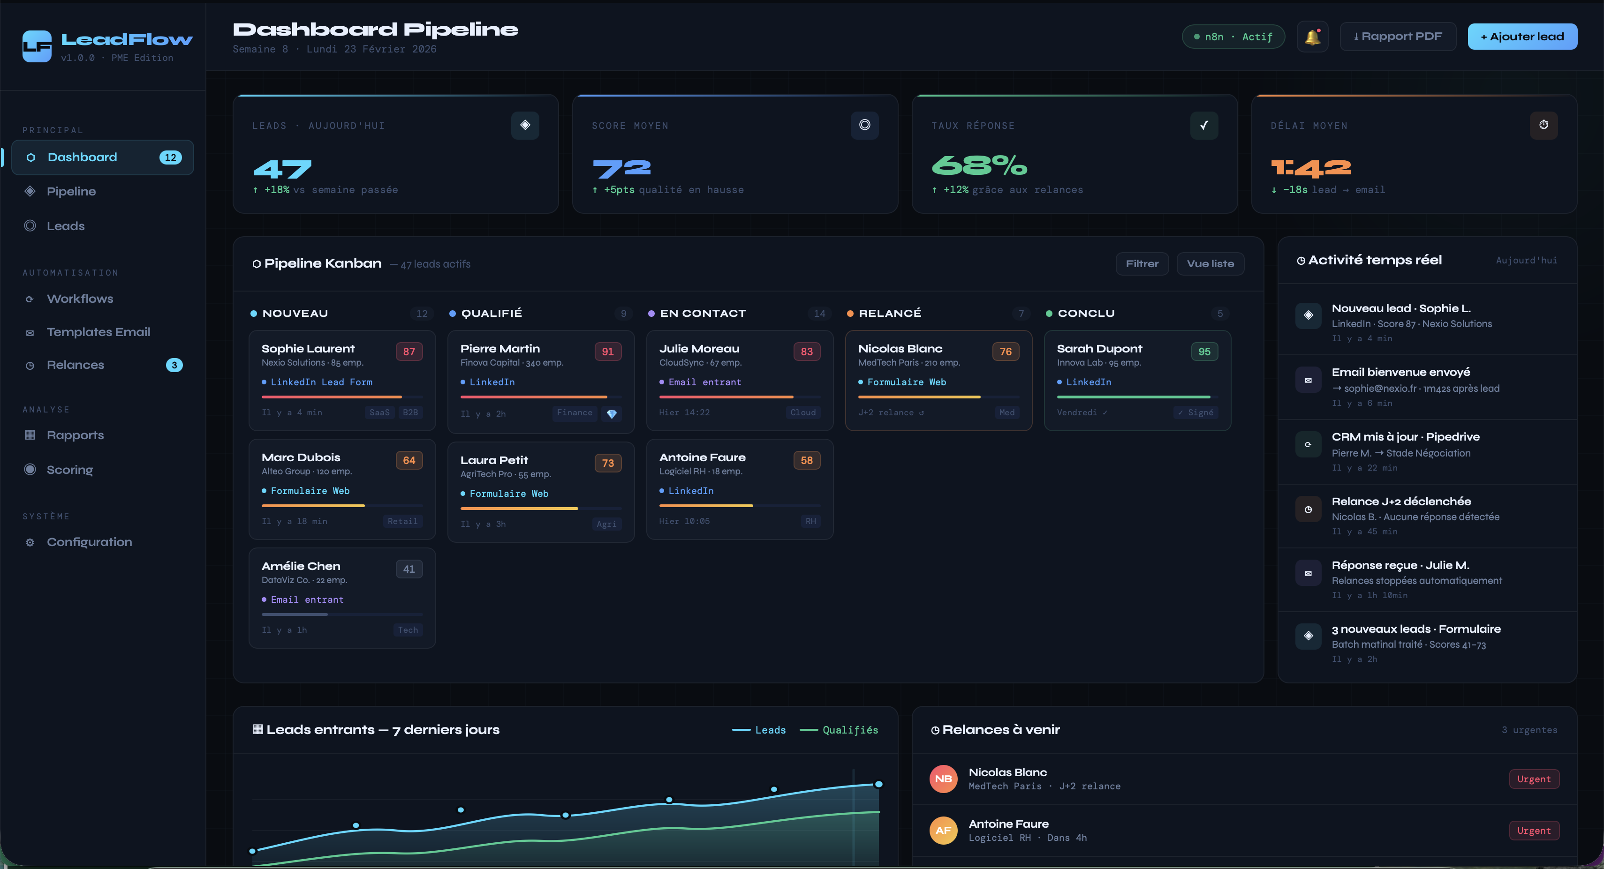Open the Configuration section
This screenshot has width=1604, height=869.
coord(89,542)
